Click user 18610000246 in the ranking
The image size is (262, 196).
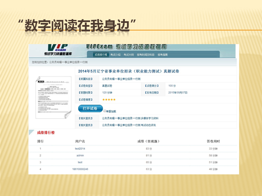80,169
